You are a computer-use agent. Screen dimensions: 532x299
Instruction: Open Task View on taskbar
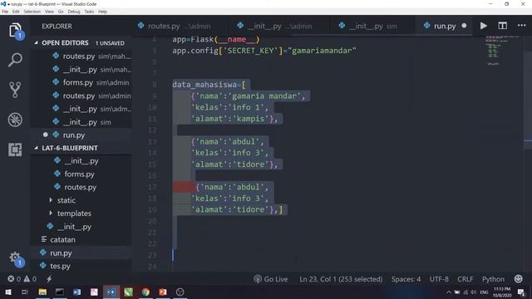pyautogui.click(x=25, y=292)
